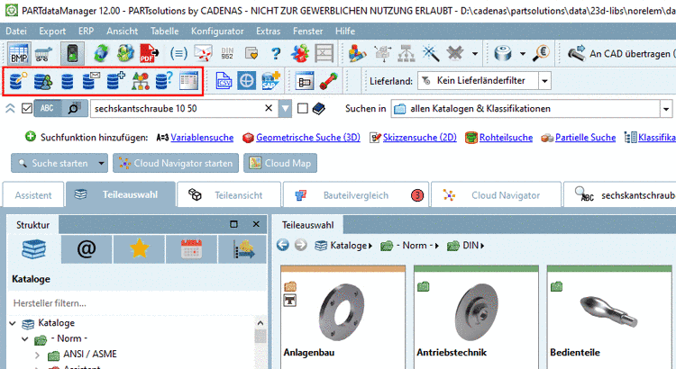
Task: Click the classification hierarchy shapes icon
Action: (141, 81)
